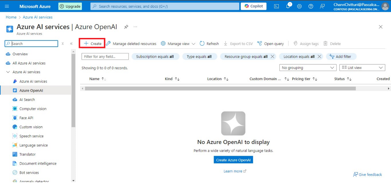
Task: Select AI Search in the sidebar
Action: coord(27,100)
